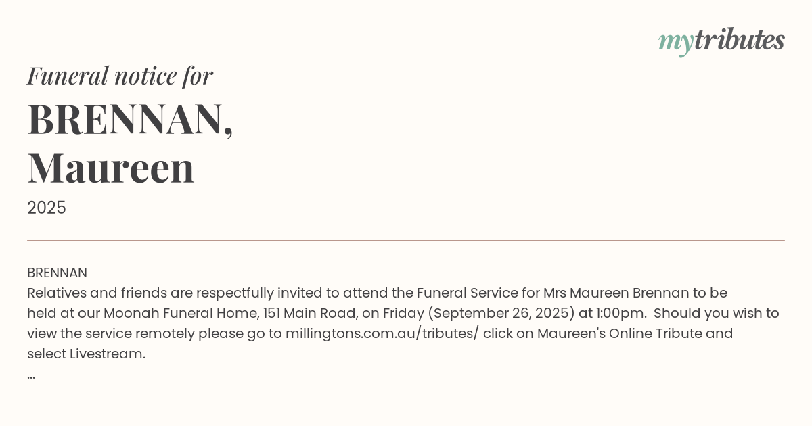
Task: Select the large 'BRENNAN,' surname title
Action: coord(130,120)
